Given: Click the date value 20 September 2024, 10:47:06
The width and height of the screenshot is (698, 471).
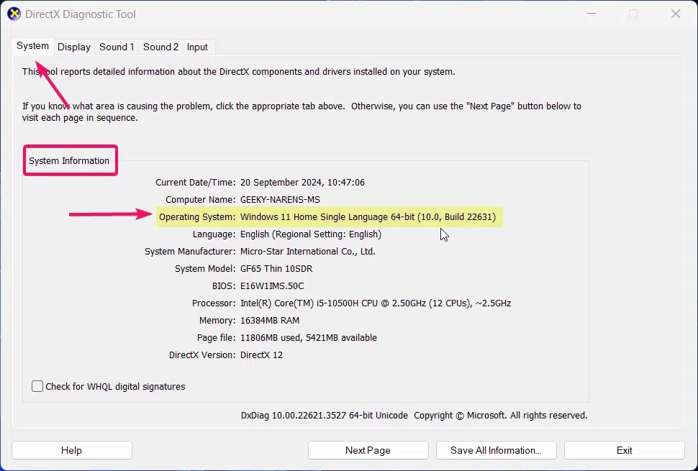Looking at the screenshot, I should click(x=302, y=183).
